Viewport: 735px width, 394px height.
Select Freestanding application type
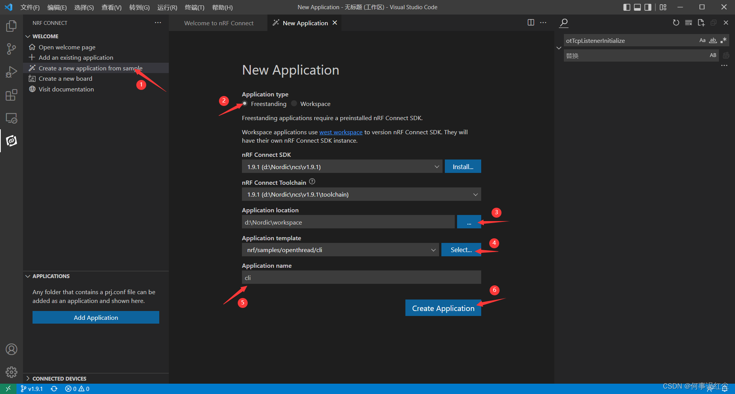click(x=245, y=104)
